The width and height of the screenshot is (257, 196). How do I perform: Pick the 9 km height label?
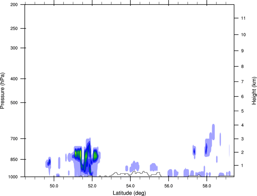click(242, 51)
